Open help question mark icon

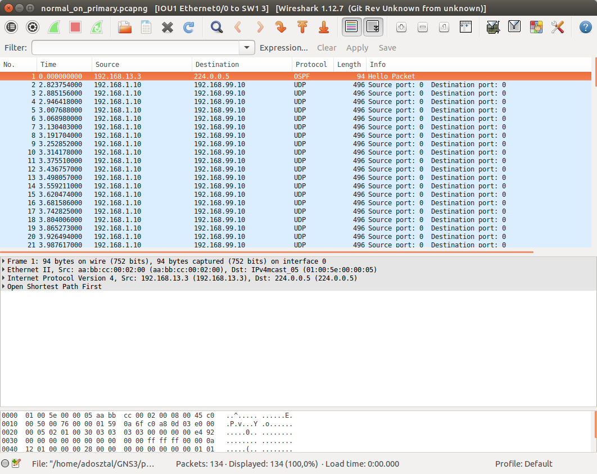click(584, 27)
